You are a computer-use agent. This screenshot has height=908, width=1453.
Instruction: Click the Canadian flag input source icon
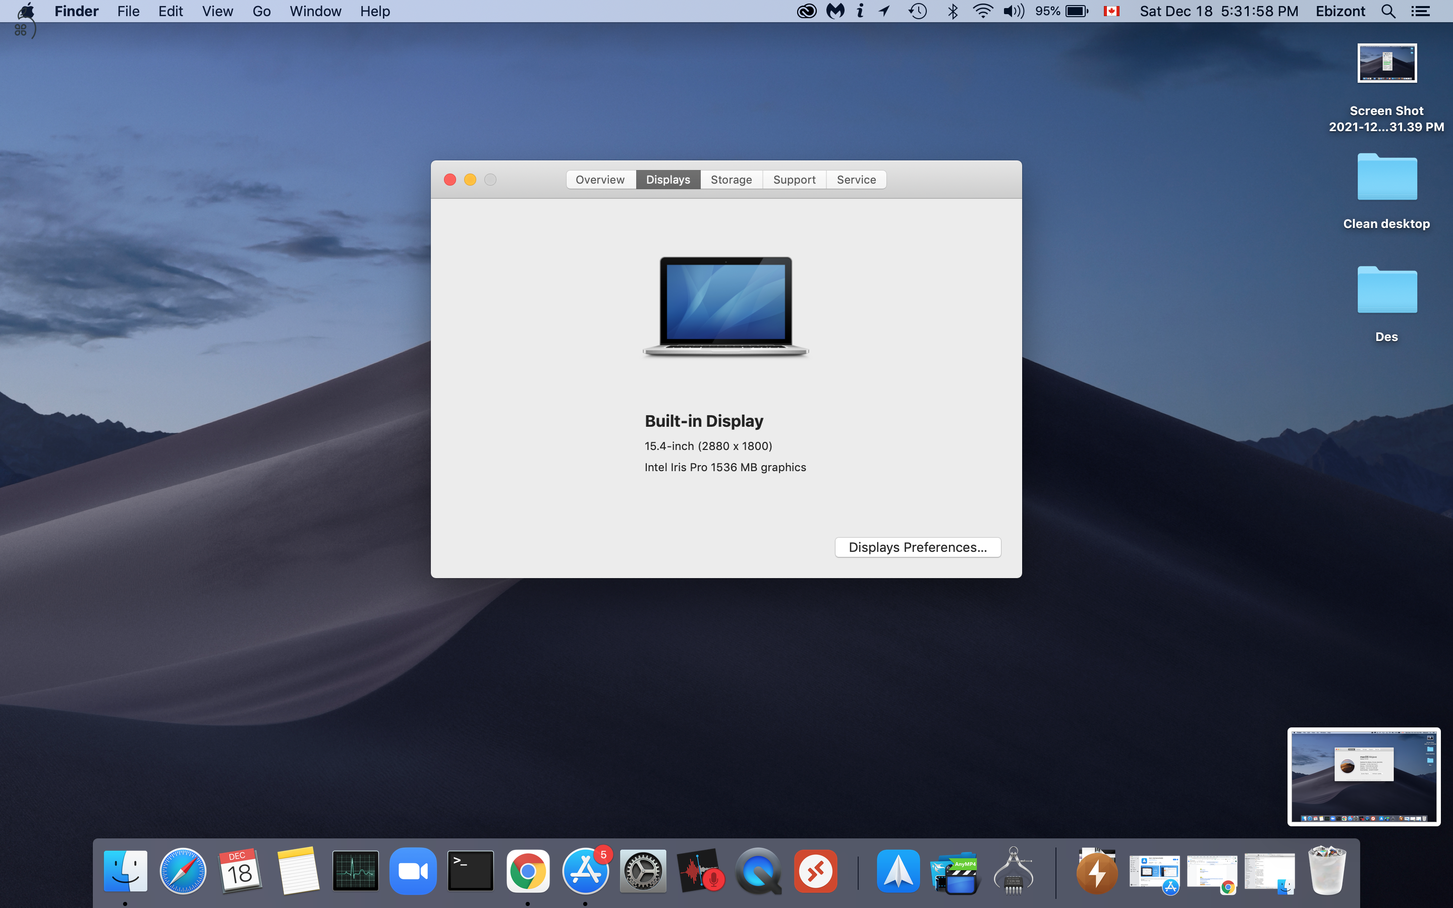[x=1111, y=11]
